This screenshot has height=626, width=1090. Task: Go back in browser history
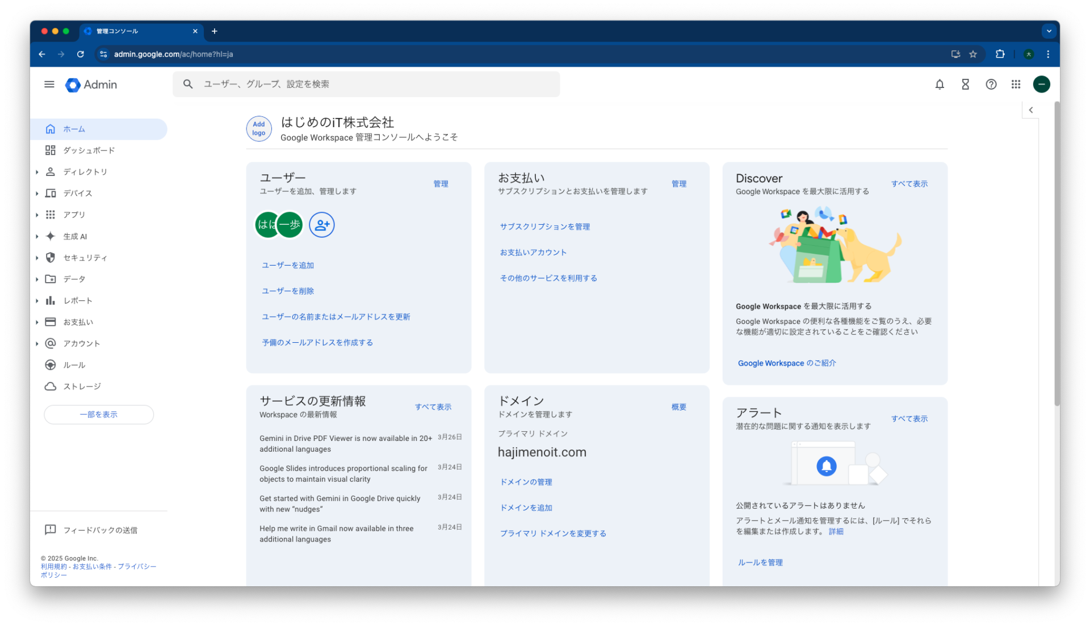[x=42, y=54]
